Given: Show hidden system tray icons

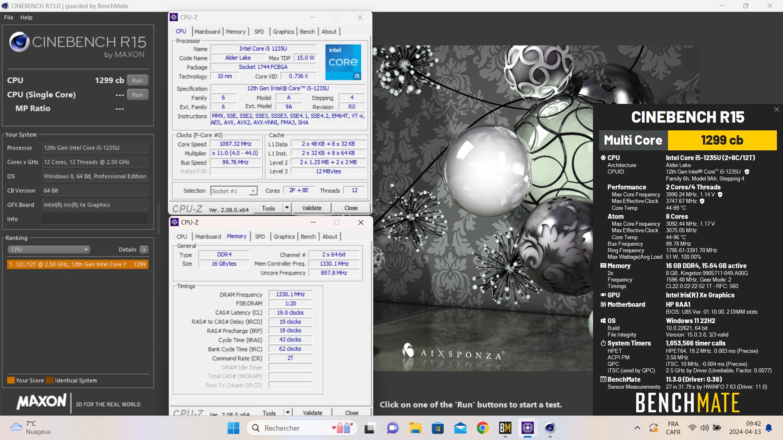Looking at the screenshot, I should [637, 428].
